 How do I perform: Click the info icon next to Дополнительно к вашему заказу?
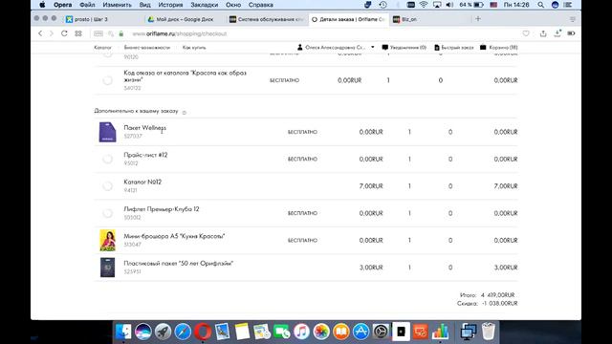185,113
